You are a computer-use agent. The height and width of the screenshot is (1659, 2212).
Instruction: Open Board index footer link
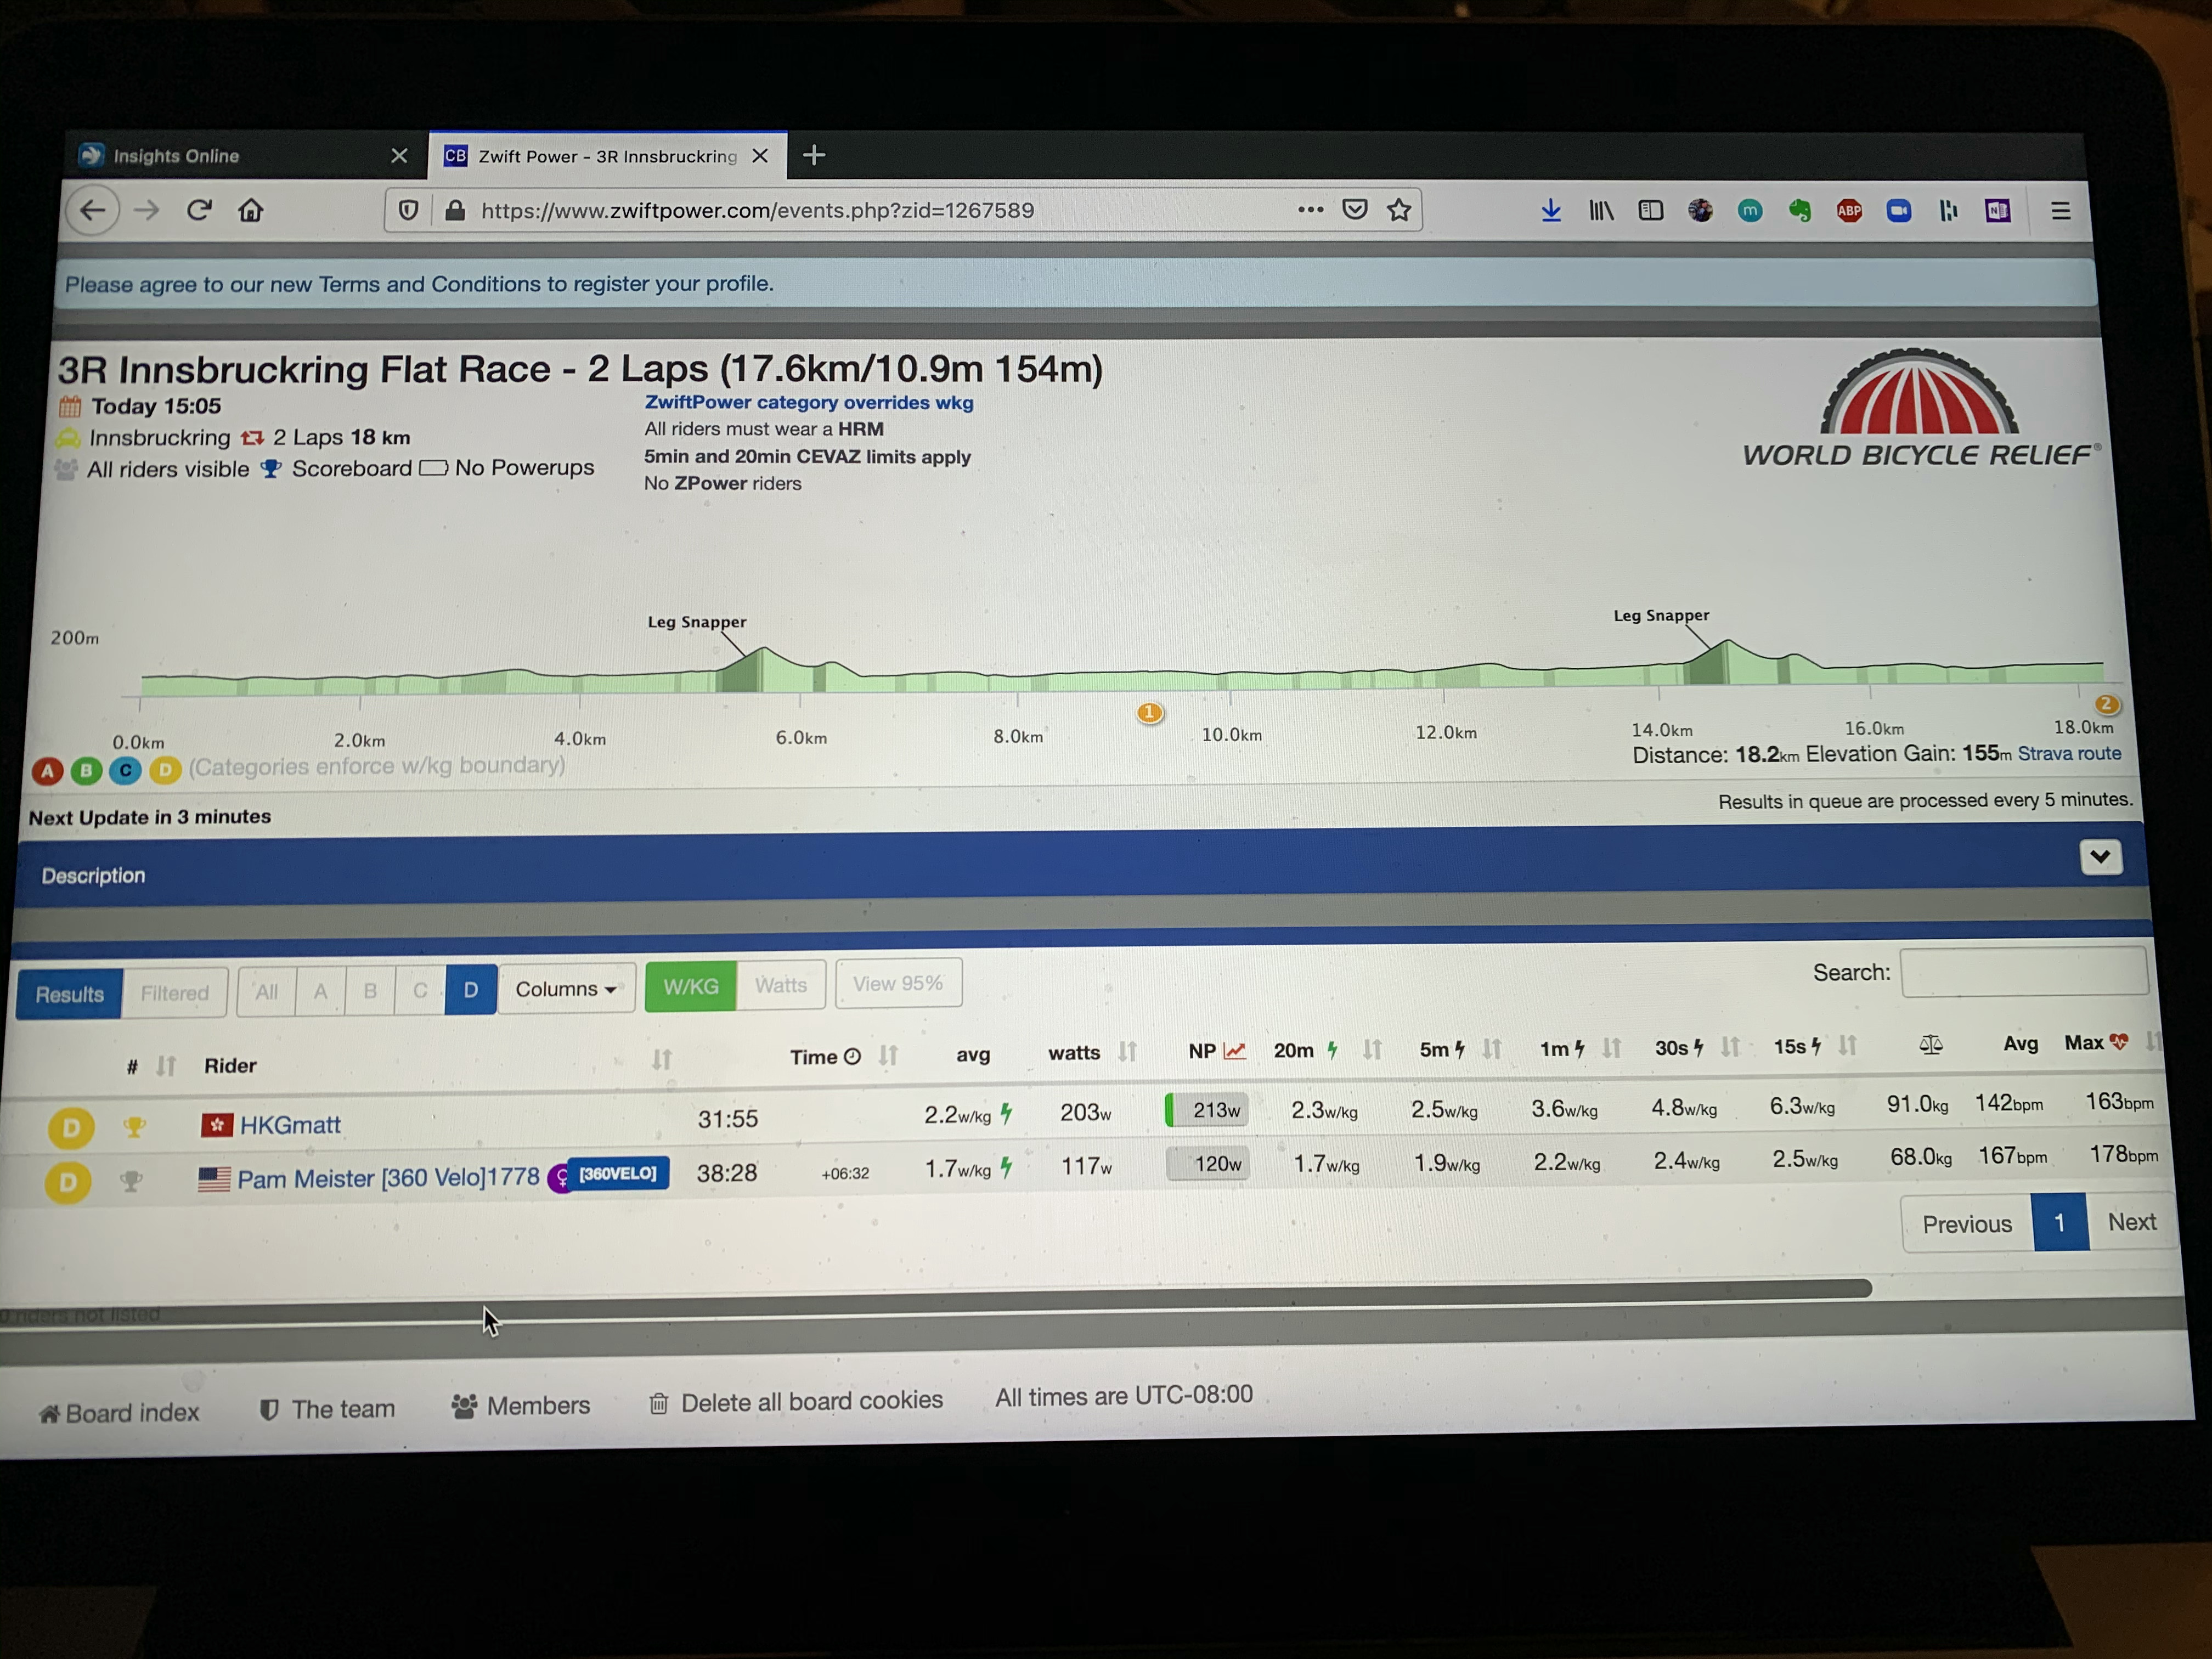[119, 1413]
